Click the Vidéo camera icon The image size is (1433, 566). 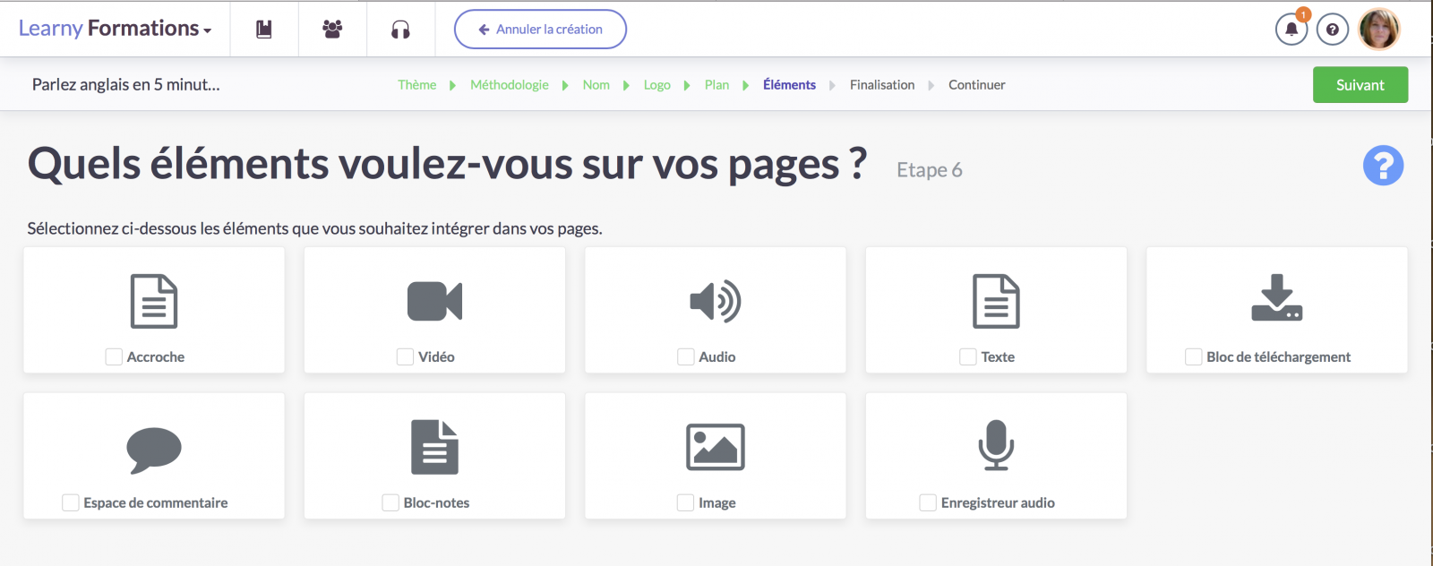point(434,301)
